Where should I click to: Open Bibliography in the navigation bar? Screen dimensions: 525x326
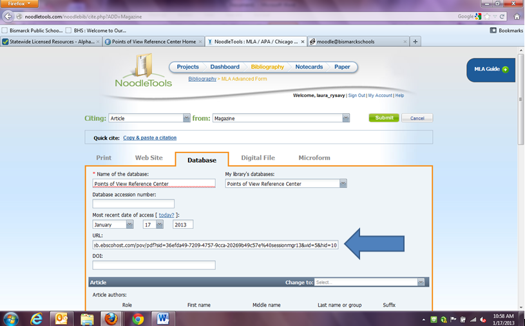click(267, 67)
